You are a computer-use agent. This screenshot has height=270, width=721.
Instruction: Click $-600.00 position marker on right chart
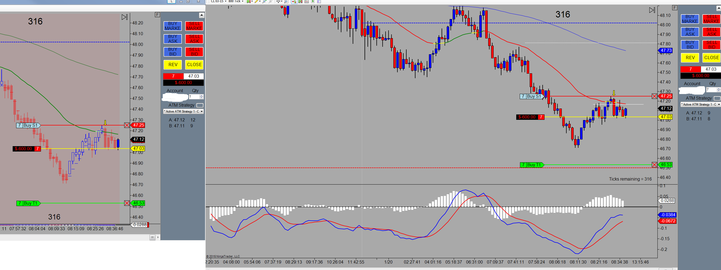click(x=530, y=117)
